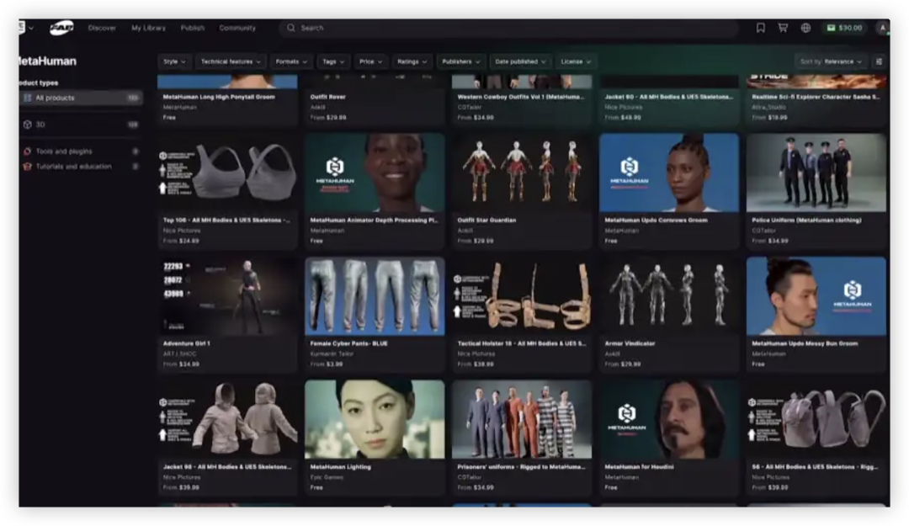This screenshot has width=909, height=526.
Task: Open MetaHuman Animator Depth Processing thumbnail
Action: [375, 173]
